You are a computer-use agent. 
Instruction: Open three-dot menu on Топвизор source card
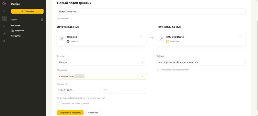141,36
